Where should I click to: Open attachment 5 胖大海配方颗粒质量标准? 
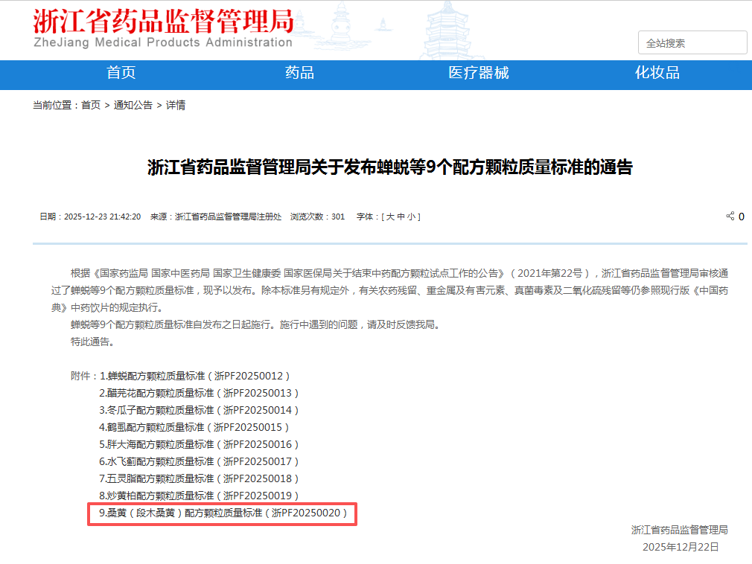[x=199, y=445]
